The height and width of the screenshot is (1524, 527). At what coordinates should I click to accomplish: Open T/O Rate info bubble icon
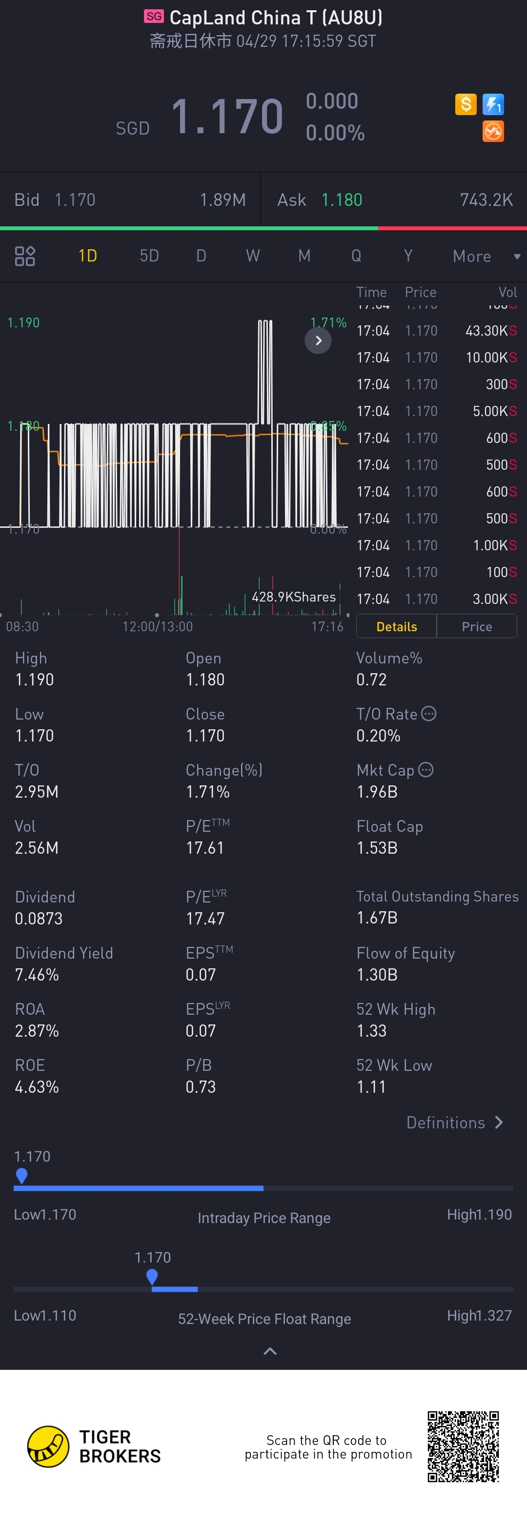click(429, 714)
